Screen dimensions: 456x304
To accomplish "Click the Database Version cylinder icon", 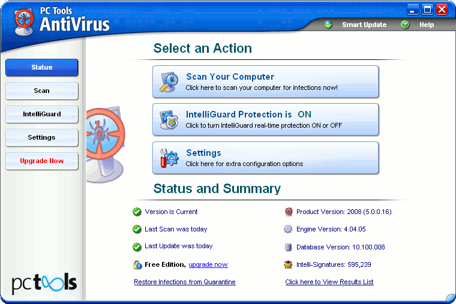I will (x=288, y=247).
